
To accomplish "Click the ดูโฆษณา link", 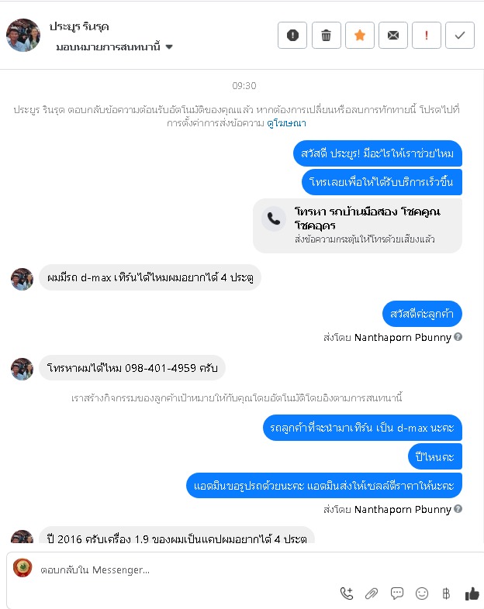I will point(286,123).
